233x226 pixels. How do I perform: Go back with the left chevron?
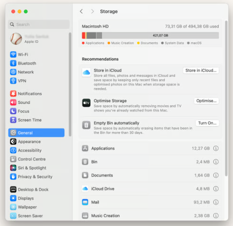[82, 11]
